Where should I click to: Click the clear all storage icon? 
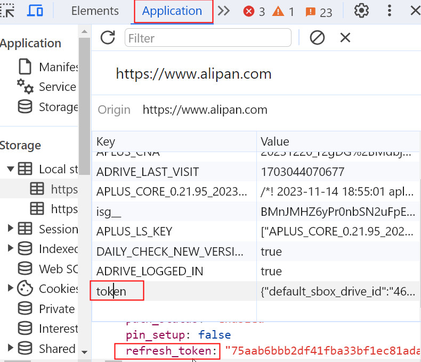tap(317, 38)
